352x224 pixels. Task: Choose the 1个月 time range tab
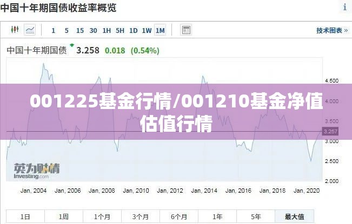point(102,216)
